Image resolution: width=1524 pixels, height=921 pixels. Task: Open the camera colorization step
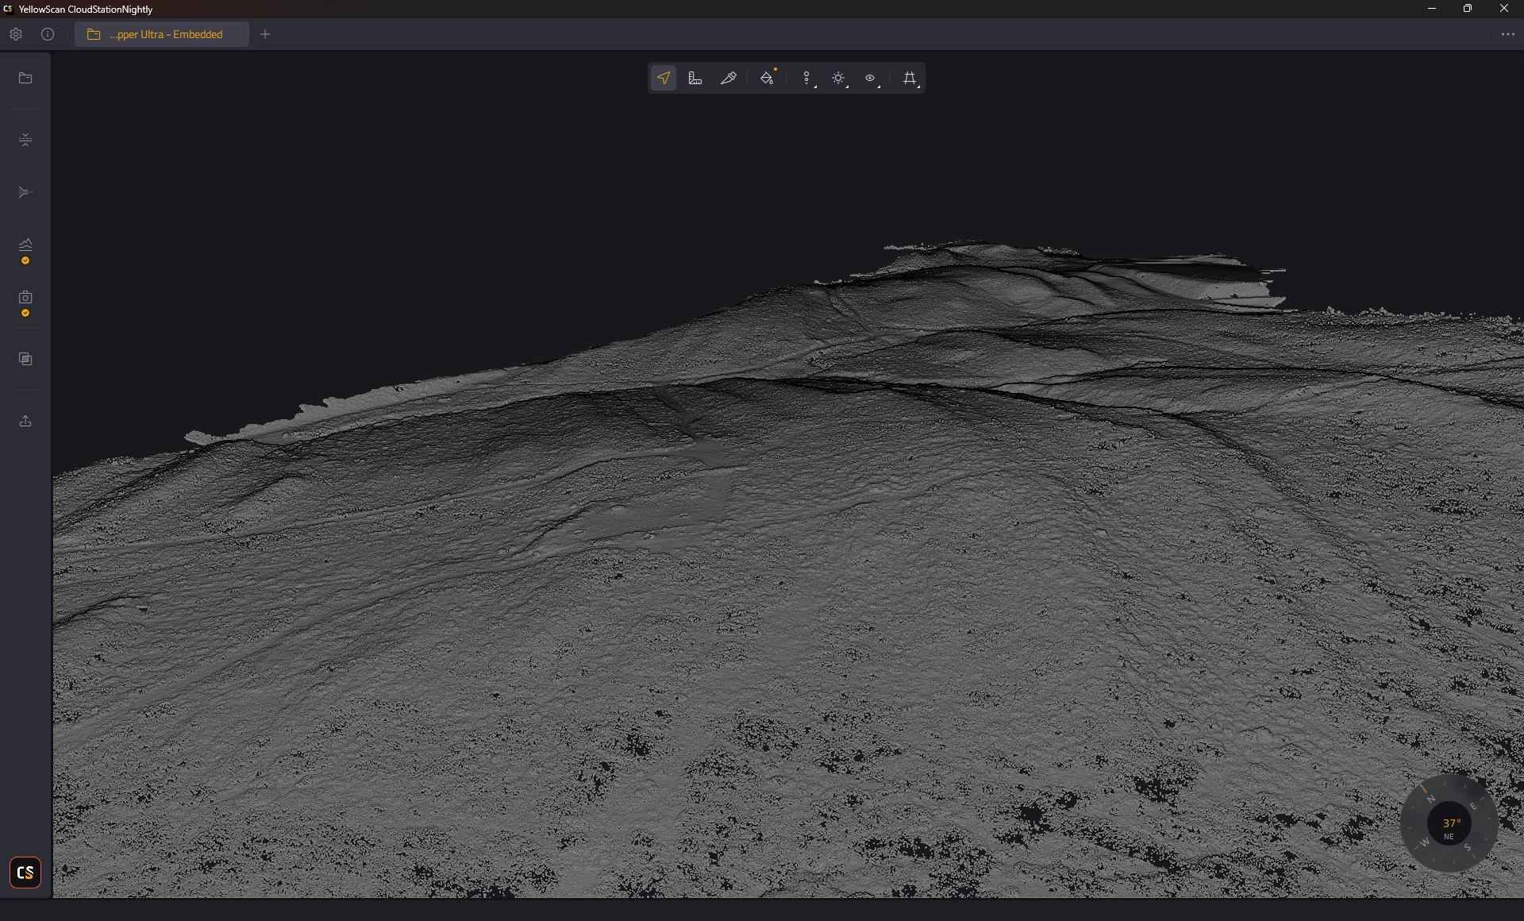25,297
